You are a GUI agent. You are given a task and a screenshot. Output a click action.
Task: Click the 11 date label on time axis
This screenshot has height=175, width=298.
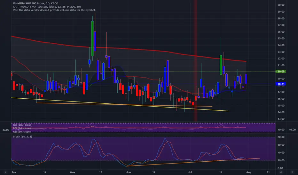click(x=268, y=172)
